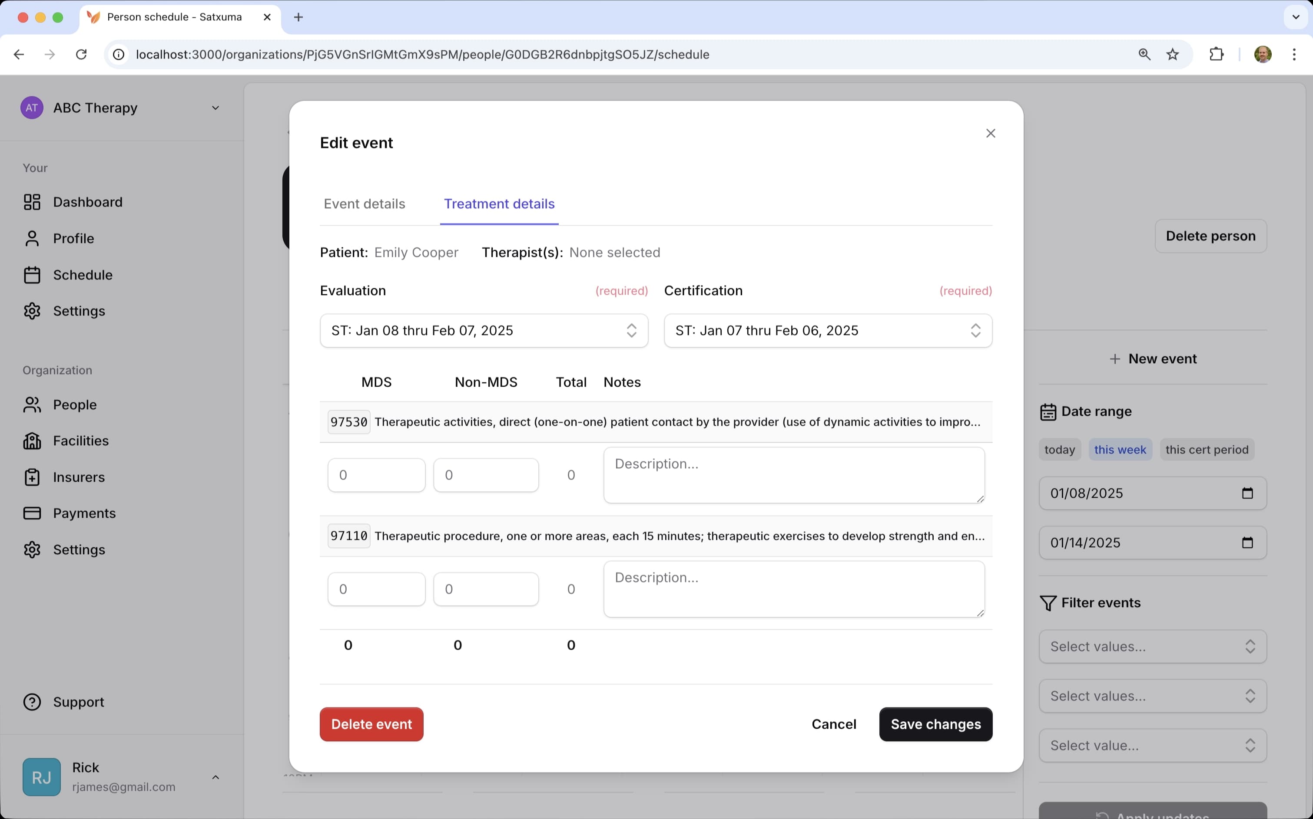Open the Certification dropdown
Screen dimensions: 1313x819
828,330
